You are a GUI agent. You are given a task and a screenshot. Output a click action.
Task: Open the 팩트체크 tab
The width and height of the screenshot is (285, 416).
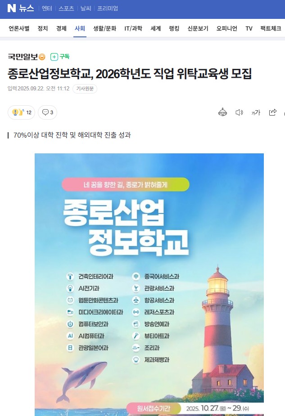[x=271, y=28]
